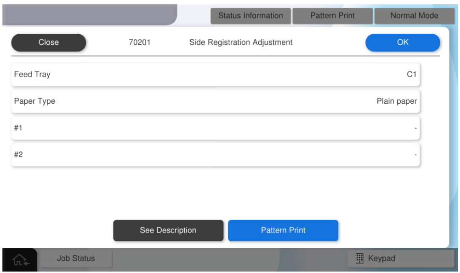Open the Paper Type setting row
The width and height of the screenshot is (460, 273).
[215, 102]
